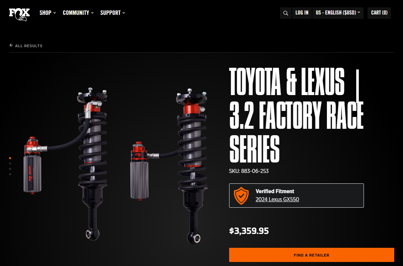This screenshot has height=266, width=403.
Task: Click the Find a Retailer button
Action: click(311, 255)
